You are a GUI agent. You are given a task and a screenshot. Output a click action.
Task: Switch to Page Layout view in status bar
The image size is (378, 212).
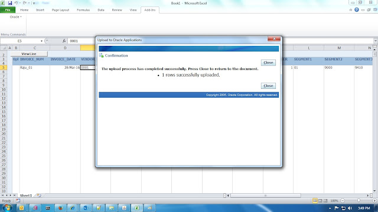click(320, 201)
